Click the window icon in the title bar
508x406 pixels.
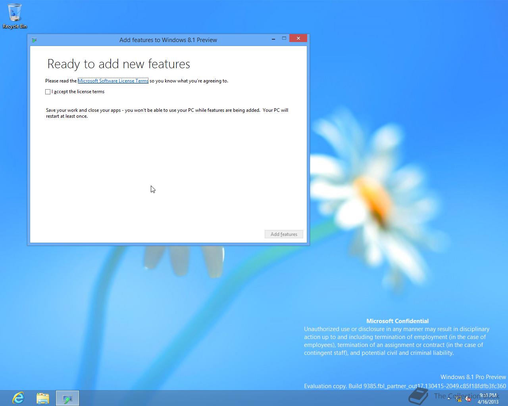point(34,40)
